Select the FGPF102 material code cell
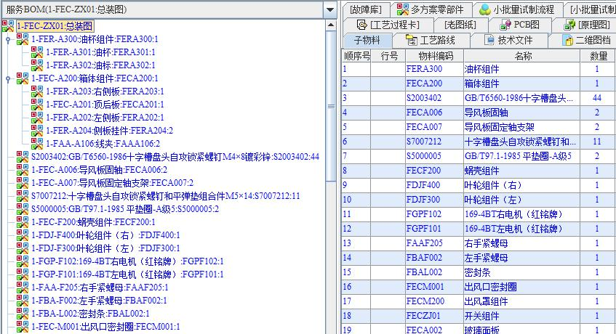This screenshot has height=334, width=616. click(424, 214)
